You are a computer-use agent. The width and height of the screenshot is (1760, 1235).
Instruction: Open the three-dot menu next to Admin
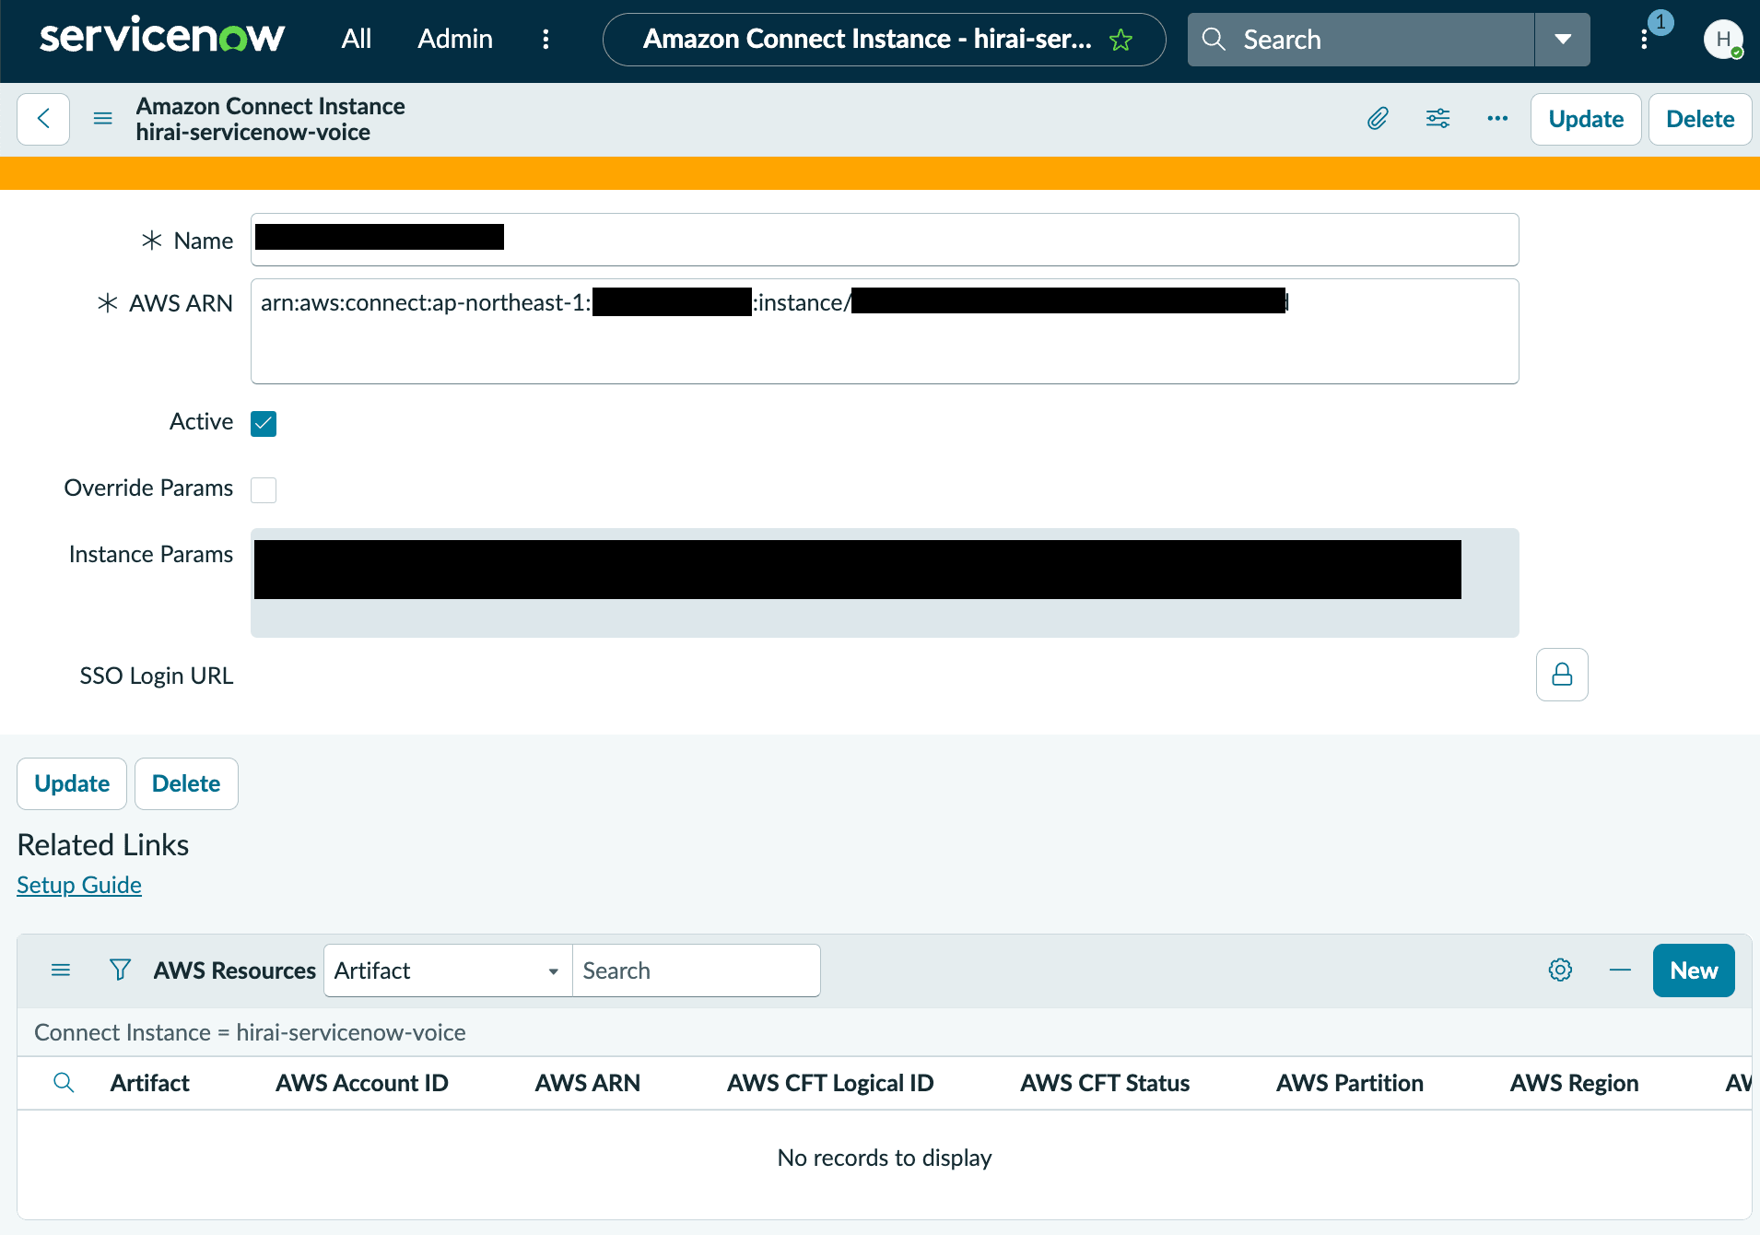(x=546, y=40)
